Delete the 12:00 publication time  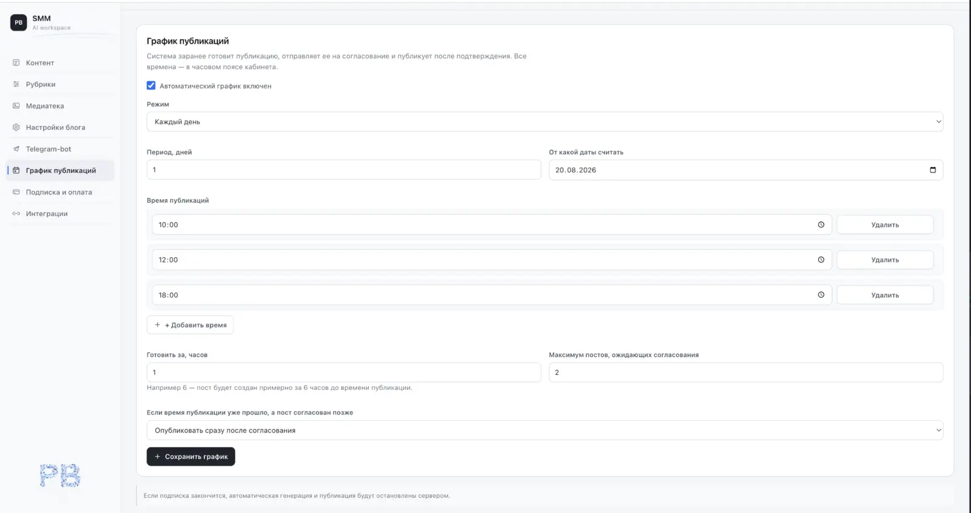tap(885, 260)
